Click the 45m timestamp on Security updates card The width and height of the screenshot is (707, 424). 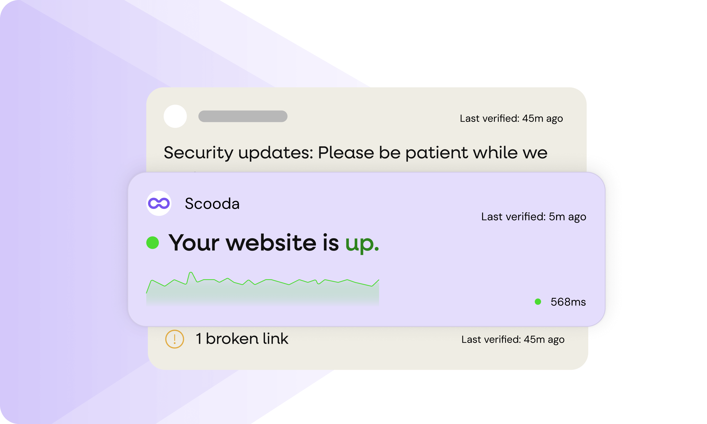tap(511, 119)
